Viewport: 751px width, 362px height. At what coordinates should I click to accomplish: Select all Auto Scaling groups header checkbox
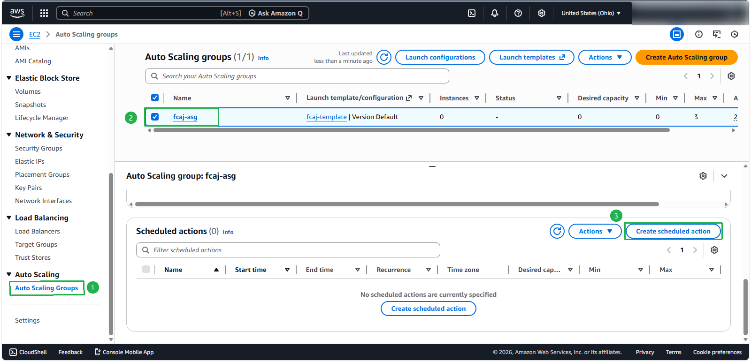(x=155, y=98)
